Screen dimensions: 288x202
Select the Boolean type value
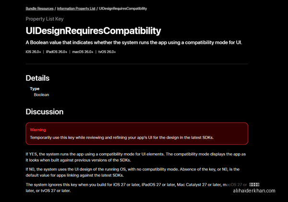pyautogui.click(x=41, y=95)
